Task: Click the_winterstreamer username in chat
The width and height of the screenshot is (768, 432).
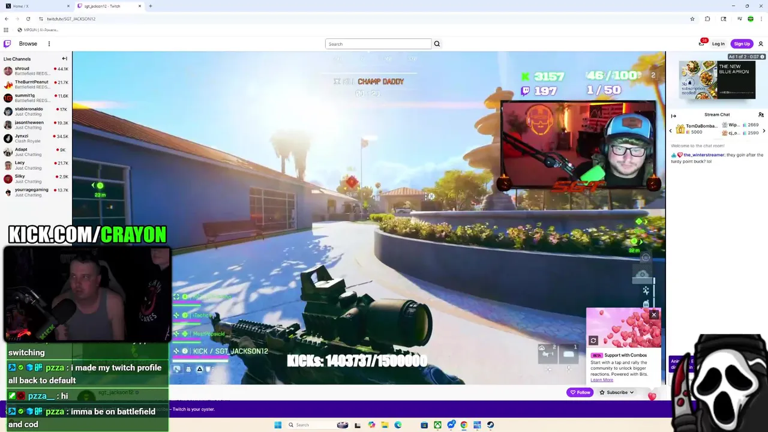Action: [704, 155]
